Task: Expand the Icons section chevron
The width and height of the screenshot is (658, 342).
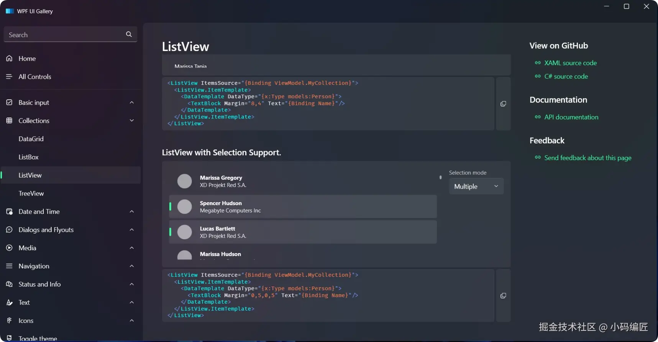Action: point(131,320)
